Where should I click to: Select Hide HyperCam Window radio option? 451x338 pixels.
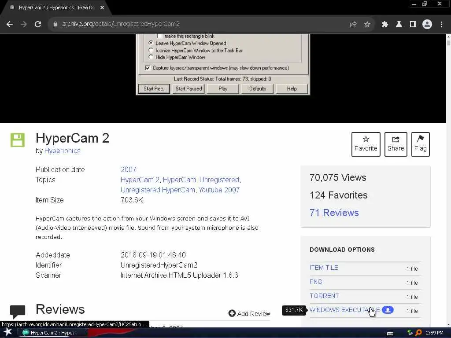(x=151, y=57)
